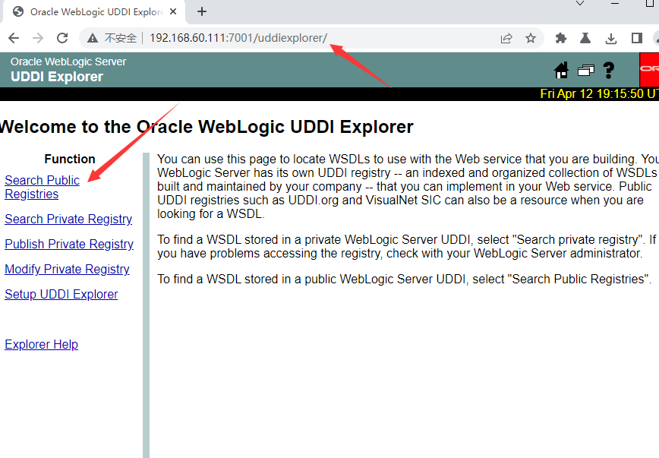659x458 pixels.
Task: Minimize the browser window
Action: pos(615,3)
